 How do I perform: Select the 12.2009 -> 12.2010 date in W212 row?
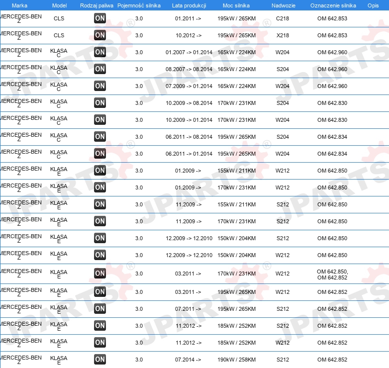[x=189, y=255]
